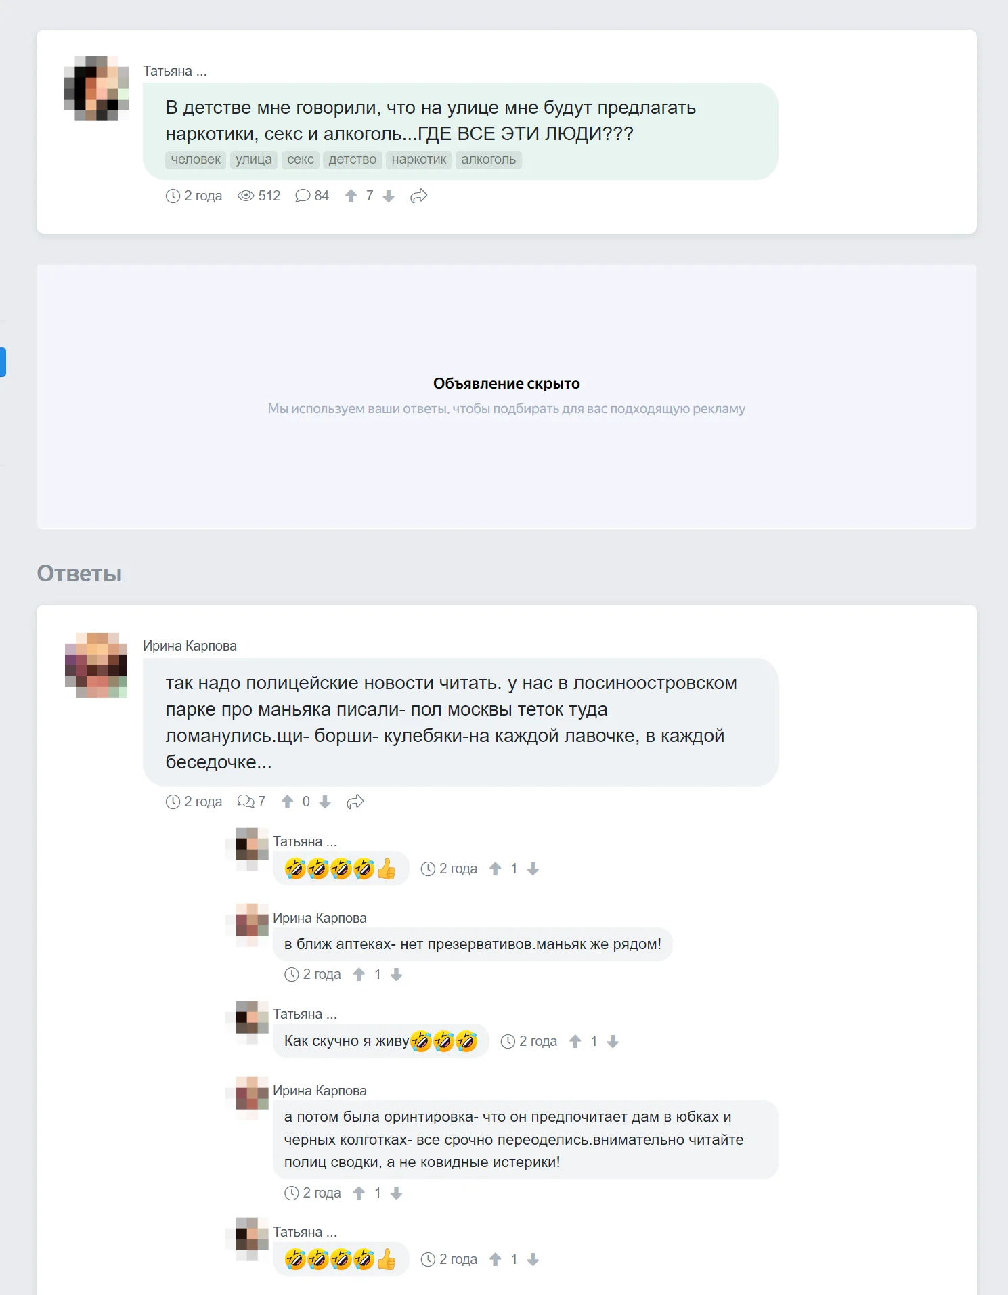Screen dimensions: 1008x1295
Task: Select the 'детство' tag
Action: (x=352, y=160)
